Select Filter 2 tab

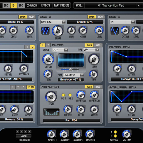48,45
